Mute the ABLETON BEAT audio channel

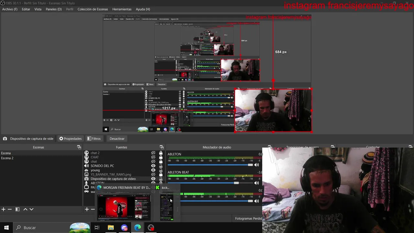point(256,183)
